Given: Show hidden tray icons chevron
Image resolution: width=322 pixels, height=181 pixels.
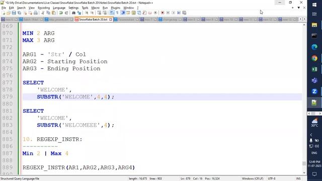Looking at the screenshot, I should coord(311,135).
